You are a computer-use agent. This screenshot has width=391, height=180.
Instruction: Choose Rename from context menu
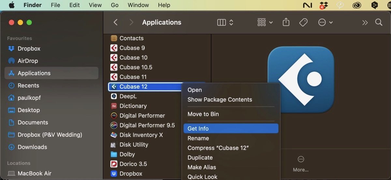point(231,138)
